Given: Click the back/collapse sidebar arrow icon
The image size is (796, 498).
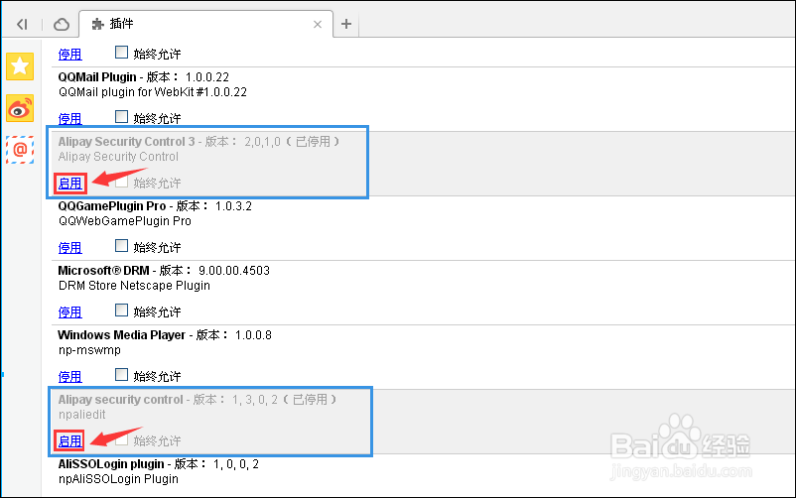Looking at the screenshot, I should (x=22, y=24).
